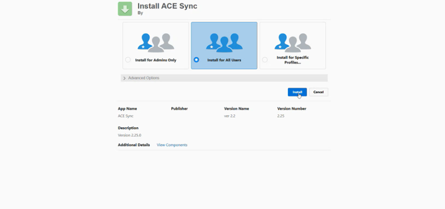Screen dimensions: 445x209
Task: Click the 2.25 version number value
Action: tap(281, 116)
